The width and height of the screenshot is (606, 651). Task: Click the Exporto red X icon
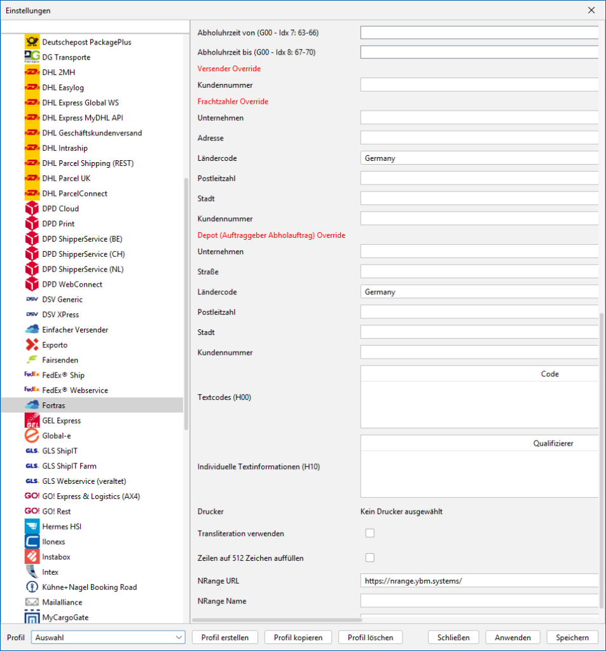pyautogui.click(x=32, y=345)
